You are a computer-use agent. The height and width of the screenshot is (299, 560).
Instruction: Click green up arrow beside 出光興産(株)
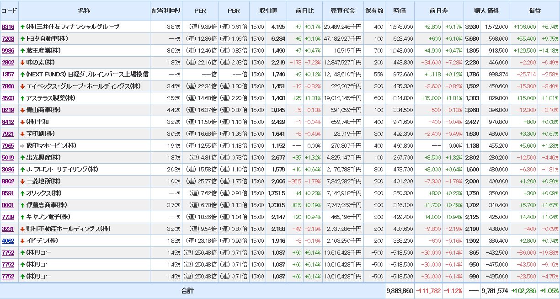tap(22, 158)
